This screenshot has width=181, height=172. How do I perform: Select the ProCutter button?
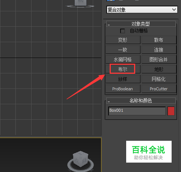tap(159, 89)
